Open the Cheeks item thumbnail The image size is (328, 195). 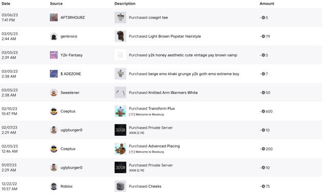(x=120, y=186)
